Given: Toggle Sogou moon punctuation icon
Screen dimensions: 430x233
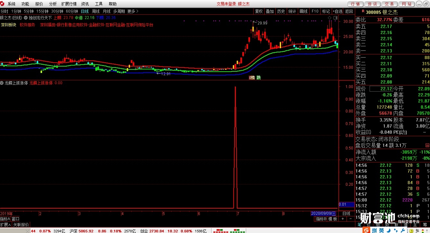Looking at the screenshot, I should pos(389,230).
